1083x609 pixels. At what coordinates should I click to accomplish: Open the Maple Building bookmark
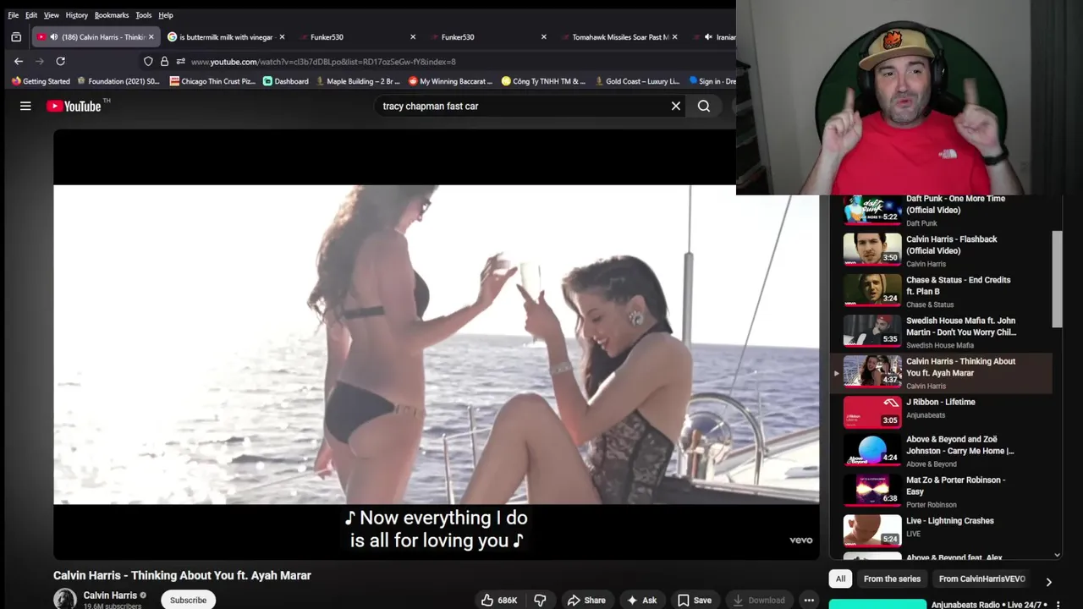coord(357,81)
